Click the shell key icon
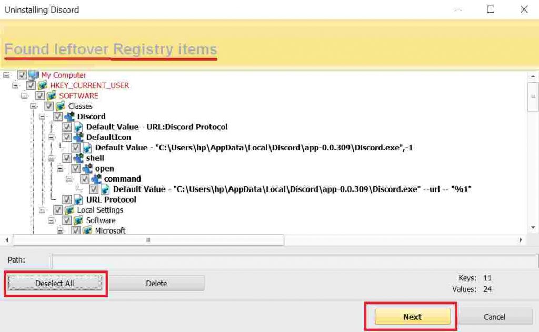Viewport: 539px width, 332px height. (78, 158)
